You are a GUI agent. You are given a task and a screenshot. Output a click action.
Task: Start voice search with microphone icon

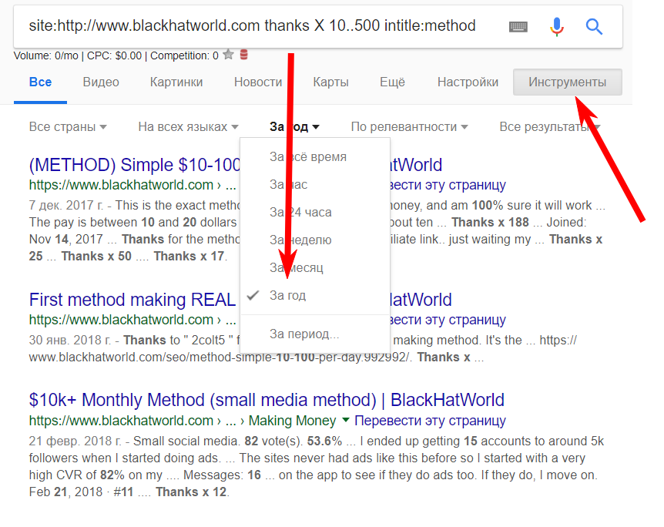(x=557, y=27)
